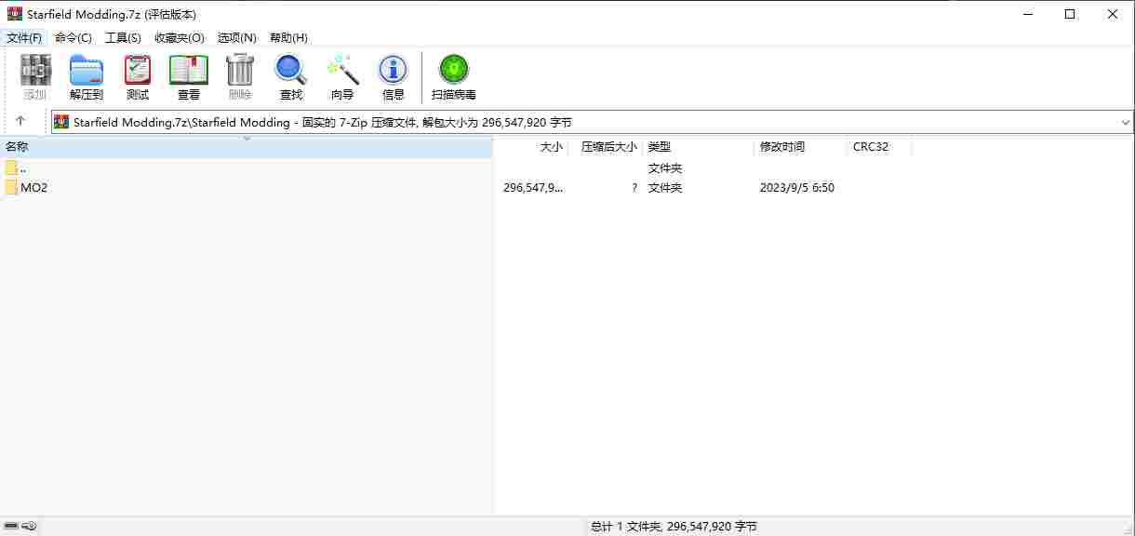Open the 选项(N) menu
Image resolution: width=1135 pixels, height=536 pixels.
[237, 37]
